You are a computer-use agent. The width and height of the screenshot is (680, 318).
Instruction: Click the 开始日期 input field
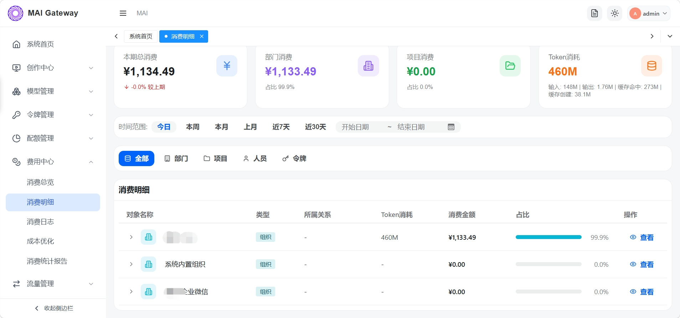tap(362, 127)
